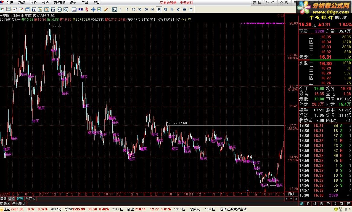Click the red dollar sign icon
Image resolution: width=352 pixels, height=212 pixels.
[x=87, y=9]
